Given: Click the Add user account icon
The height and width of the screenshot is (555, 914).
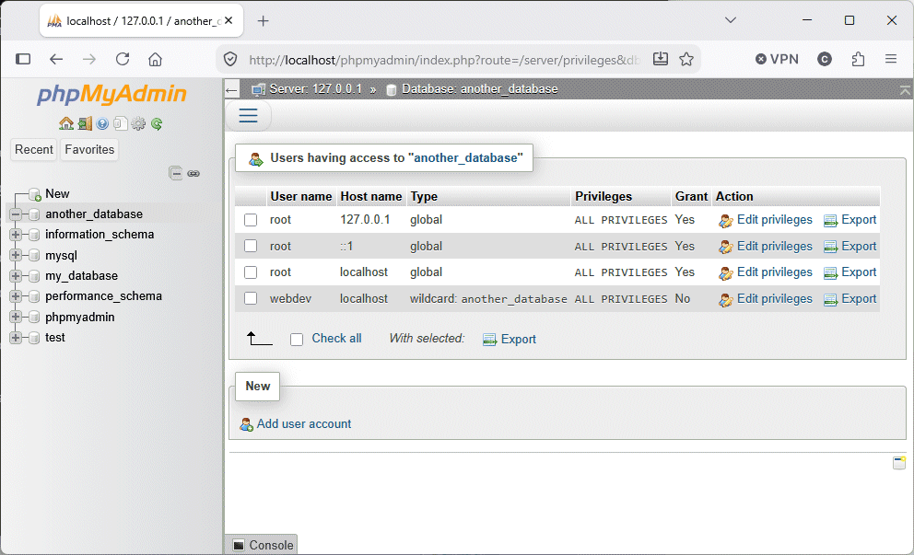Looking at the screenshot, I should click(x=247, y=424).
